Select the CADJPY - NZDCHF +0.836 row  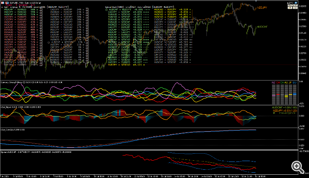point(128,12)
